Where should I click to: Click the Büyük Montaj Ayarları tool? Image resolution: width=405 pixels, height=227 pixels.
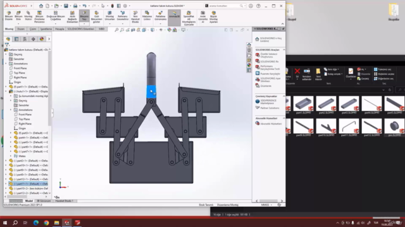(214, 17)
